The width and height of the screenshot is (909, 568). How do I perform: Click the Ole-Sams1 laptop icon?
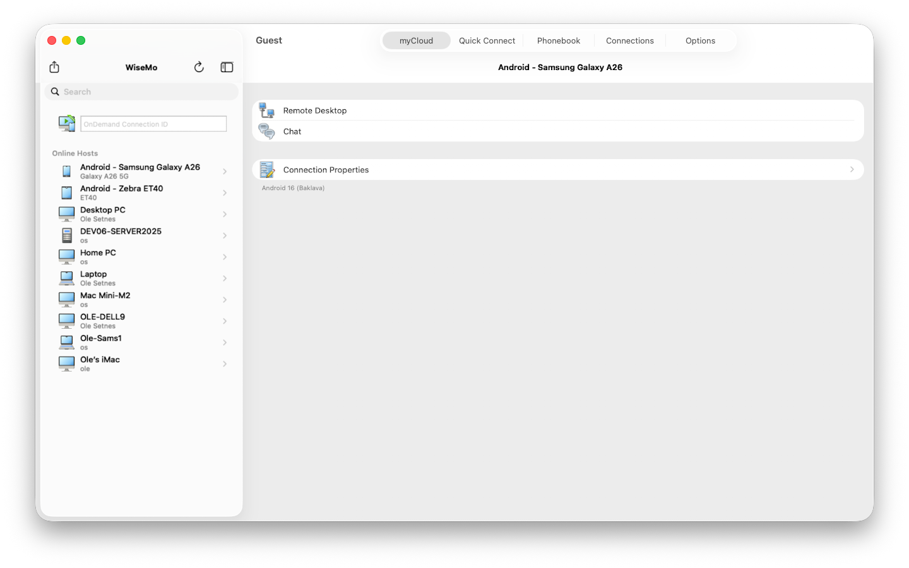click(x=66, y=343)
